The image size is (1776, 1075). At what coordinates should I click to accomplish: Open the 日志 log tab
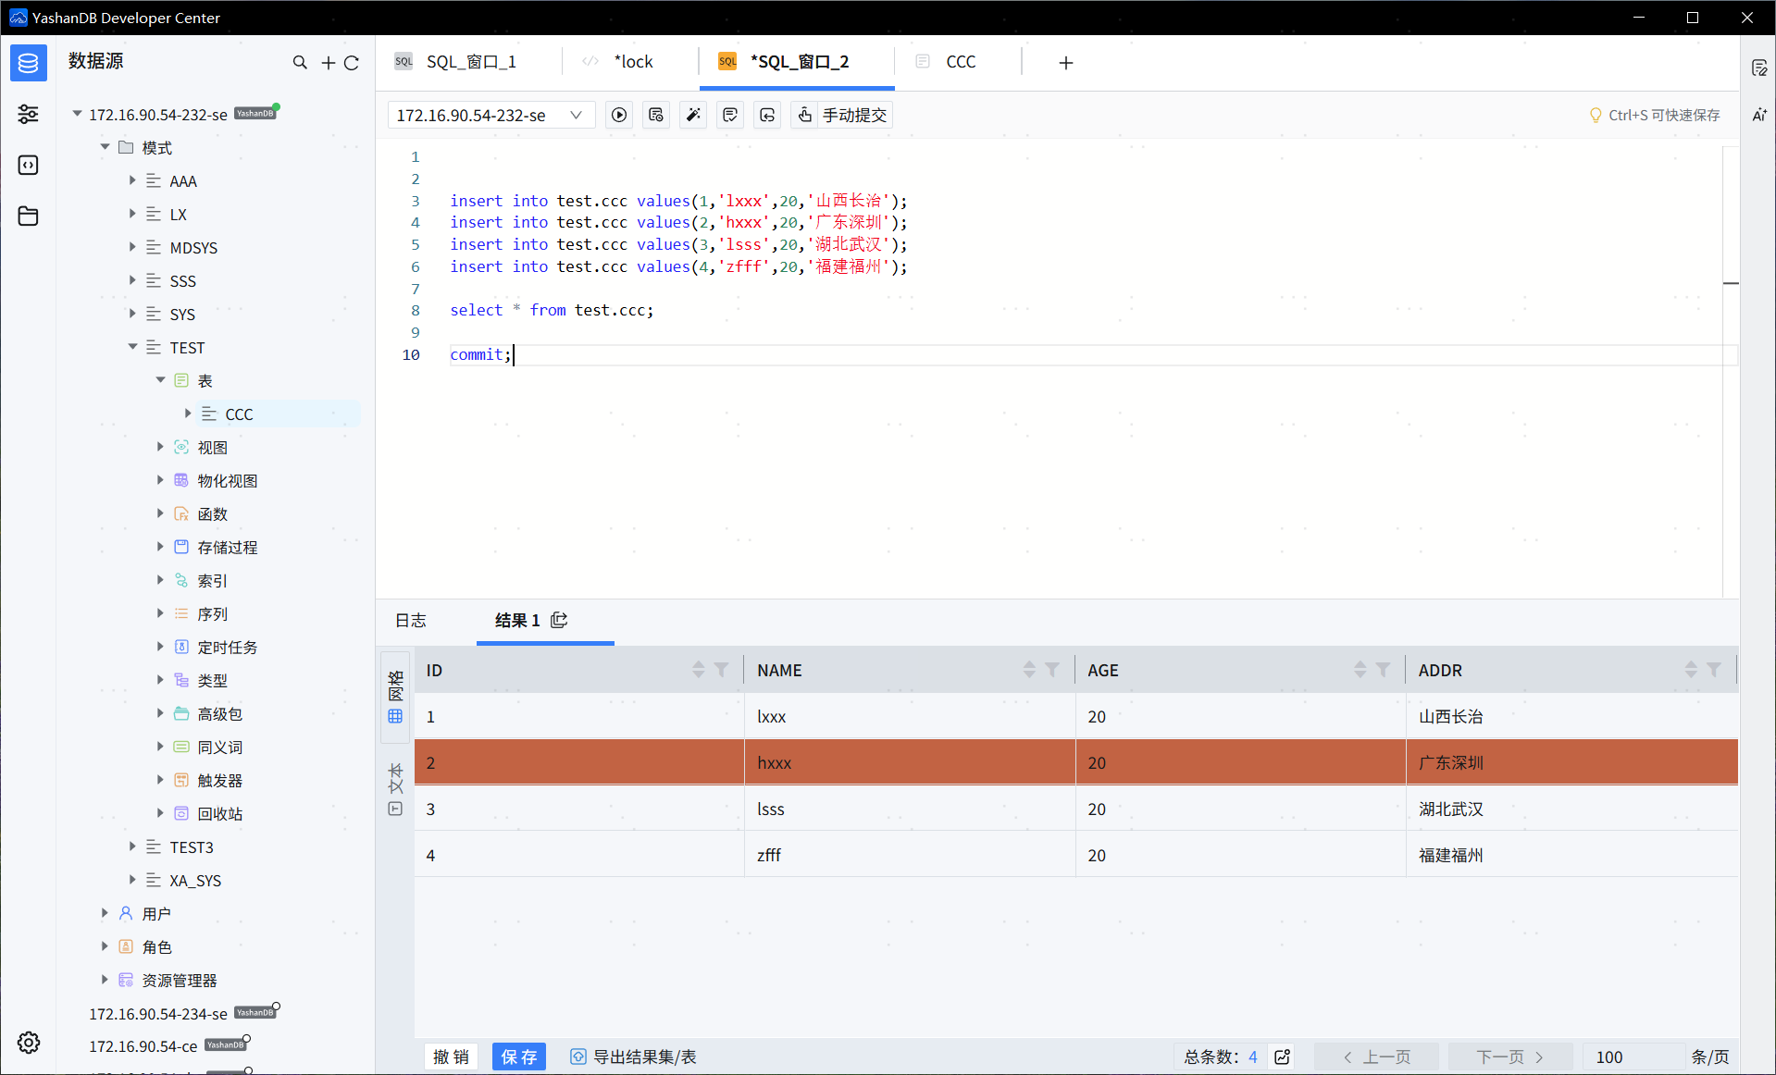[x=411, y=620]
